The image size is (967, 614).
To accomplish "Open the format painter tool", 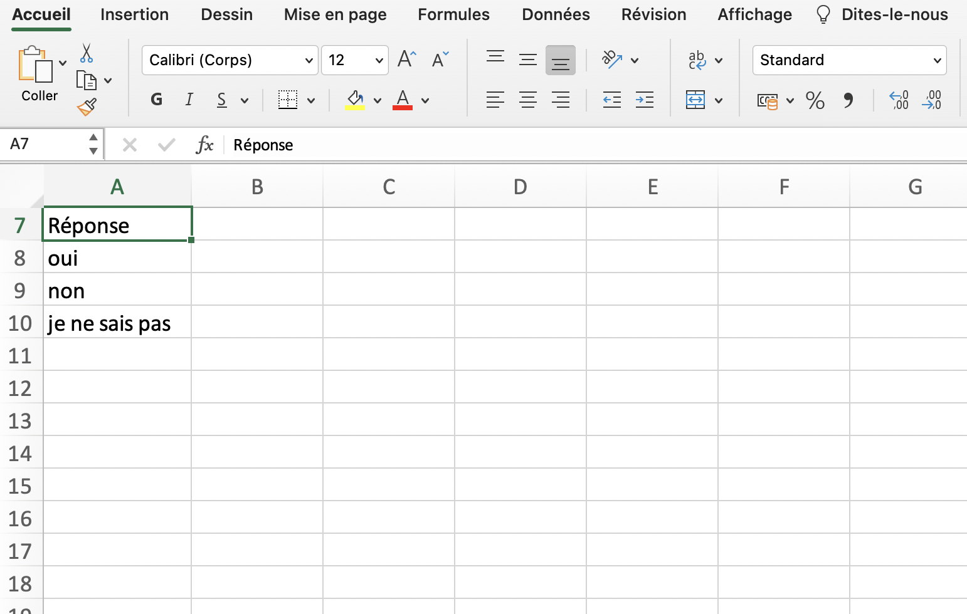I will (86, 107).
